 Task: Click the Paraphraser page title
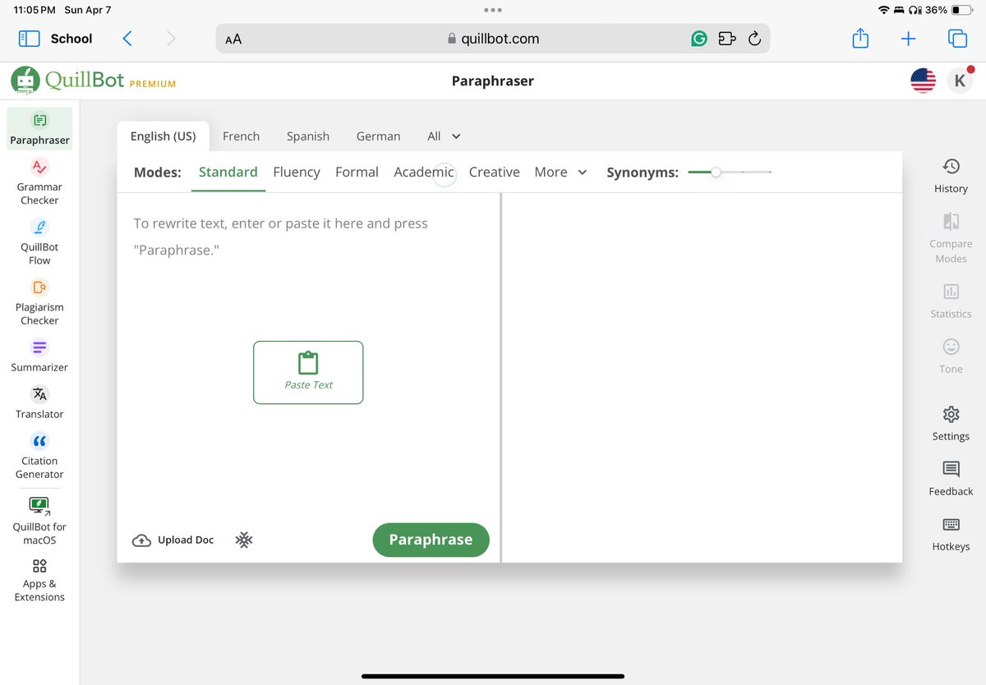pos(493,80)
